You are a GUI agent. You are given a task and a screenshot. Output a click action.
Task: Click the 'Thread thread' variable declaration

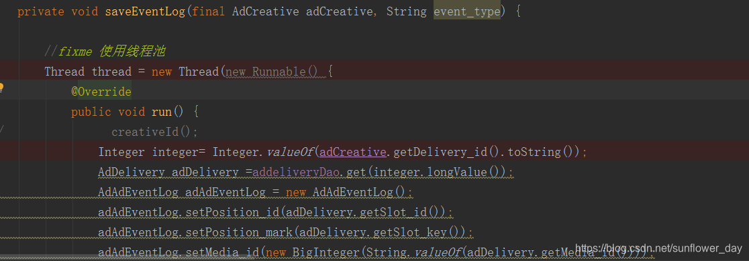[x=88, y=72]
